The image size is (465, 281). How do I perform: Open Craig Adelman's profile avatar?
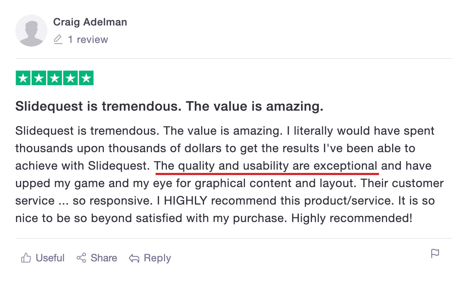(x=31, y=31)
